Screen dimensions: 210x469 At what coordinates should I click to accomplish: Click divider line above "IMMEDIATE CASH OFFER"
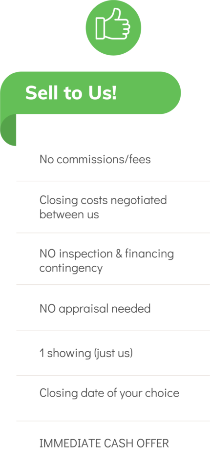(113, 421)
